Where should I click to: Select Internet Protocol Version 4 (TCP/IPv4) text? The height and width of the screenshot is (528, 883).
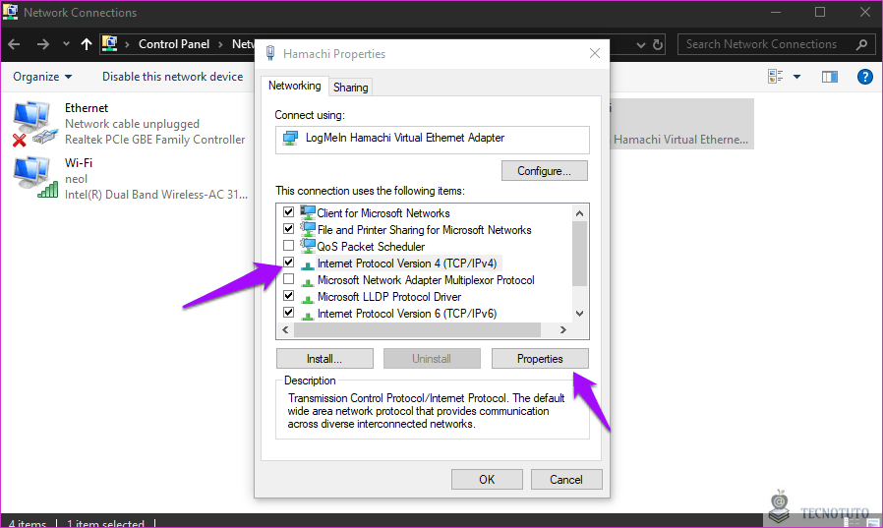click(x=407, y=264)
